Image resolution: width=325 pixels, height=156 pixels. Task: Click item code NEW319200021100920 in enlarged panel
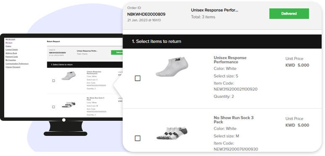pos(236,89)
